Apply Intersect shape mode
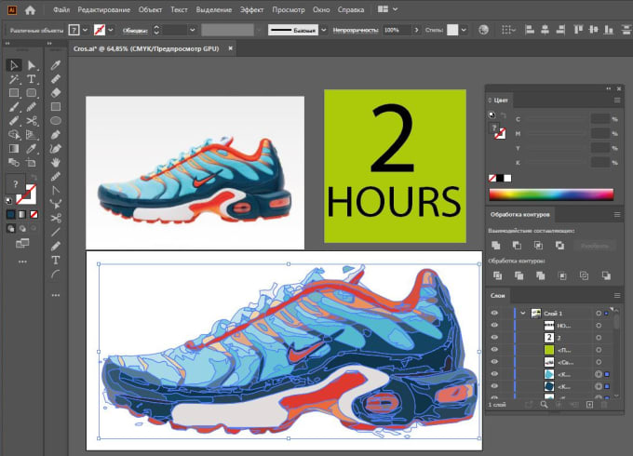Image resolution: width=633 pixels, height=456 pixels. (x=538, y=246)
